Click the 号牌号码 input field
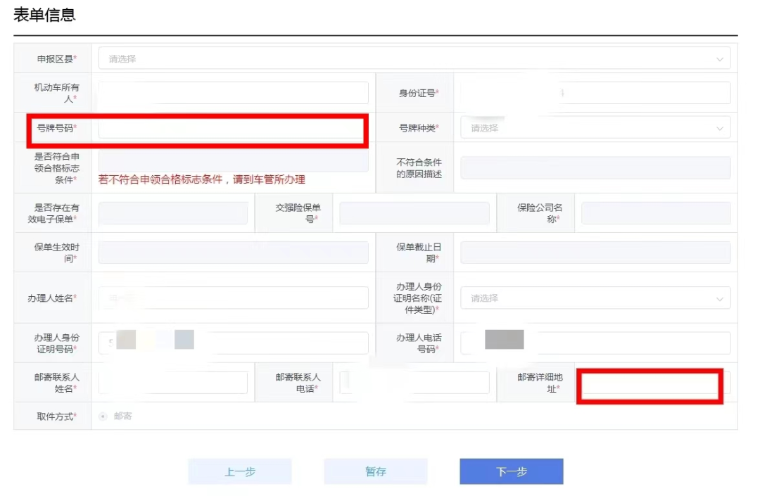Image resolution: width=760 pixels, height=496 pixels. (x=232, y=129)
